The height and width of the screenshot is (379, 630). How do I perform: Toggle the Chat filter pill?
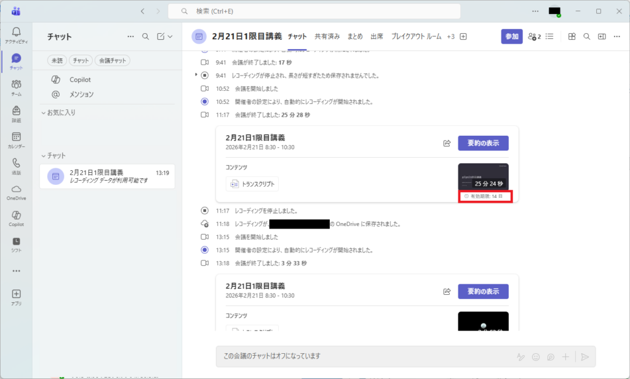[x=80, y=60]
